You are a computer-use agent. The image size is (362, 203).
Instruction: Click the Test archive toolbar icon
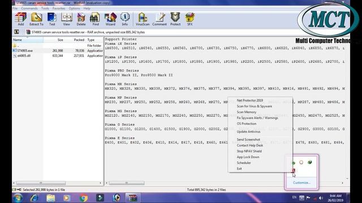pyautogui.click(x=52, y=19)
